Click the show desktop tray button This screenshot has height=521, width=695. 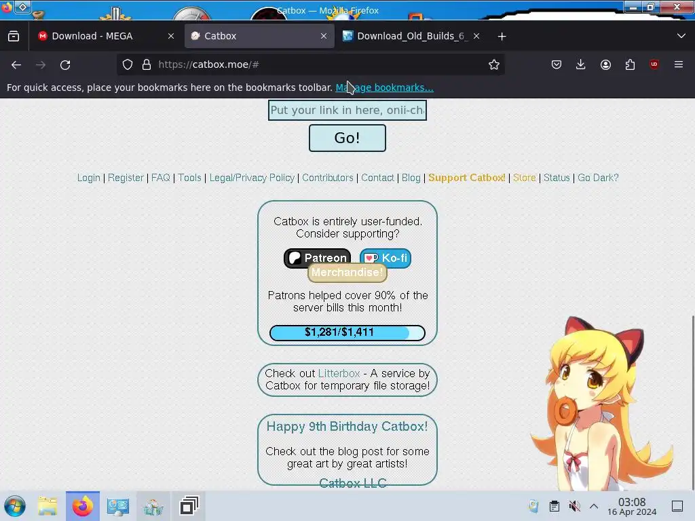coord(677,506)
